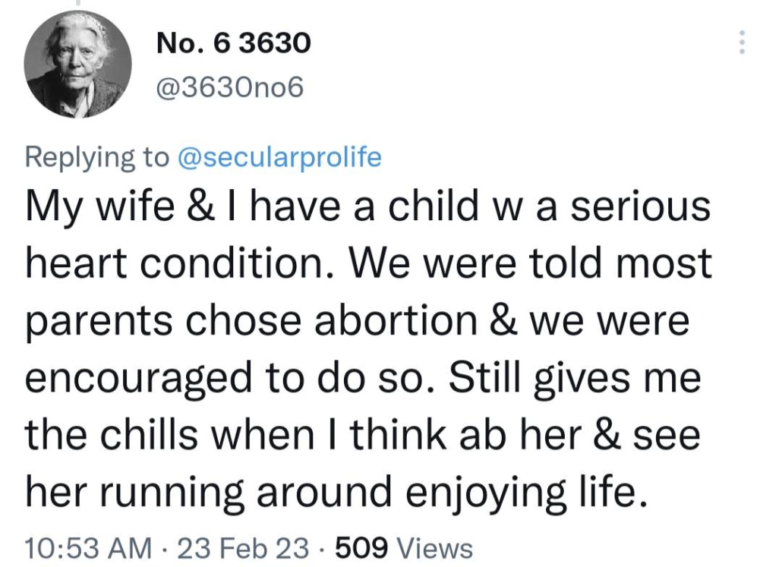Click the tweet line starting 'My wife & I'

(x=367, y=209)
